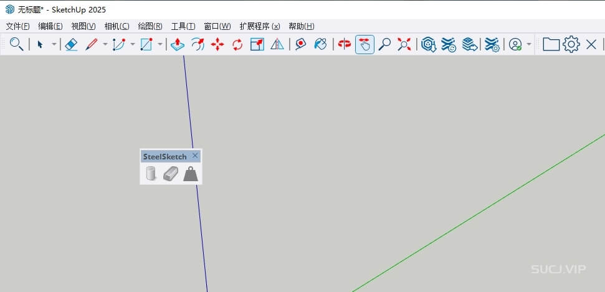Screen dimensions: 605x292
Task: Select the Scale tool
Action: coord(257,44)
